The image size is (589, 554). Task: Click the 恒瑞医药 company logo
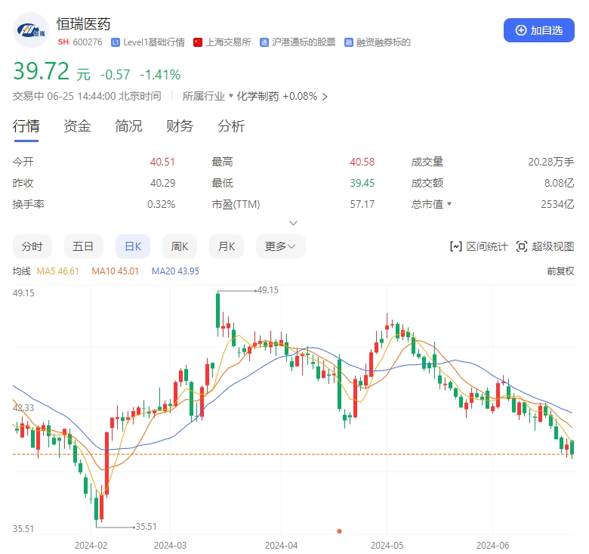click(x=31, y=30)
